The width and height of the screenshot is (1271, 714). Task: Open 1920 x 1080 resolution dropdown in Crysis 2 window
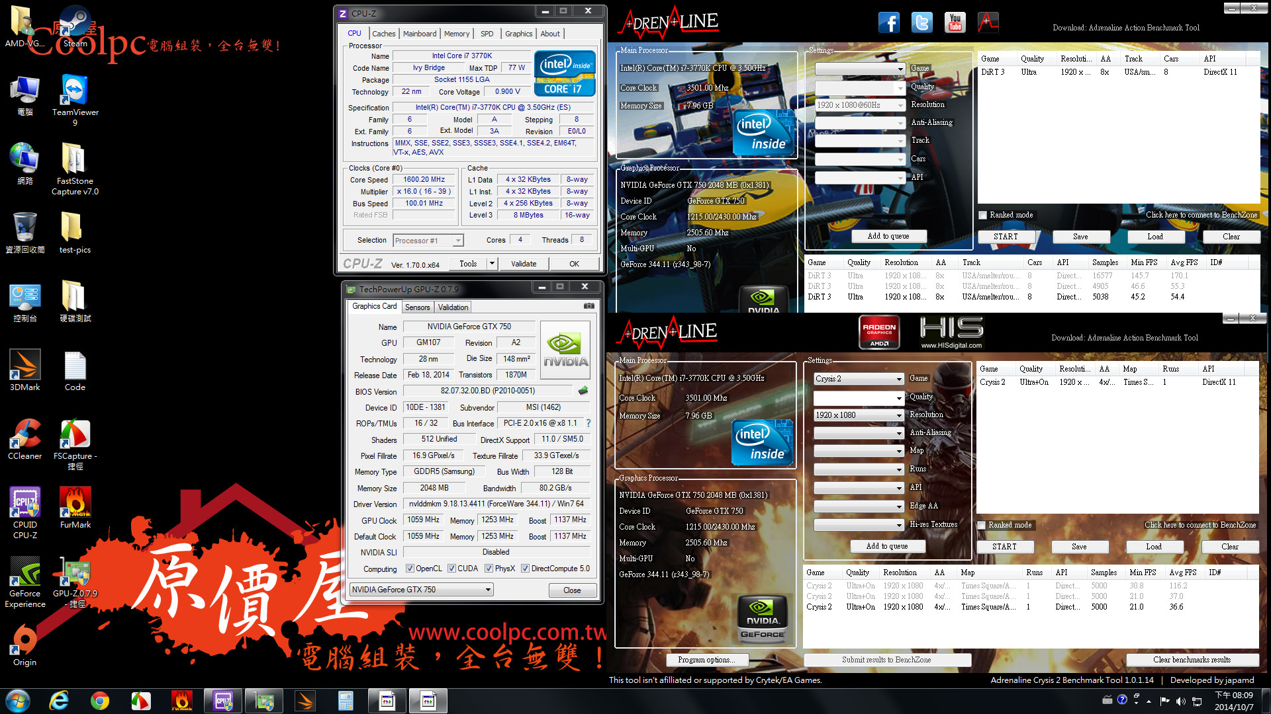859,415
